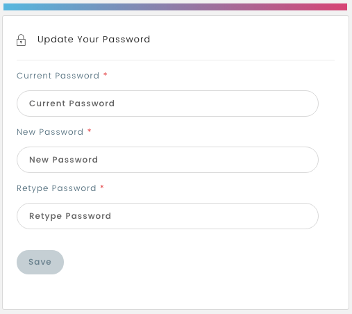Focus the Current Password input field

coord(167,104)
